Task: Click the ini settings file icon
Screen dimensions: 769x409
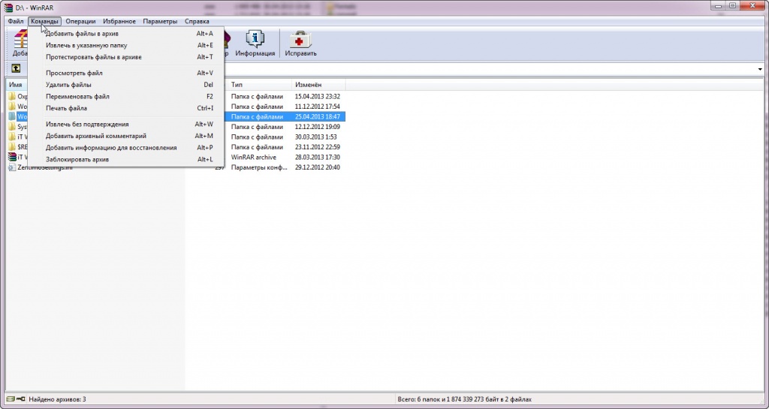Action: 12,167
